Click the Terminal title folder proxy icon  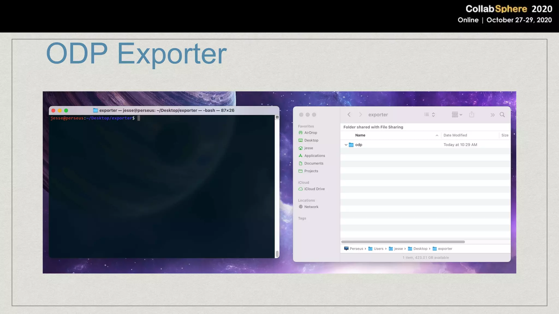click(95, 110)
